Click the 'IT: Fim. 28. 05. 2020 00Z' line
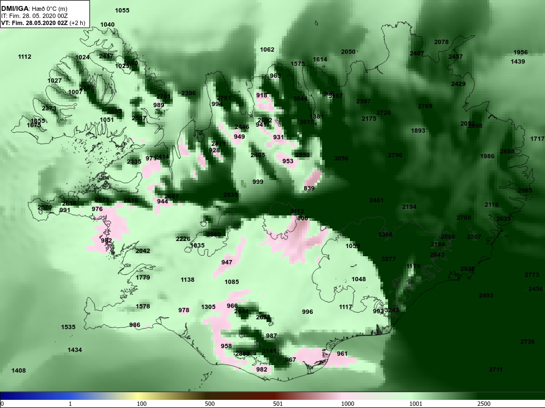Viewport: 545px width, 408px height. coord(33,16)
